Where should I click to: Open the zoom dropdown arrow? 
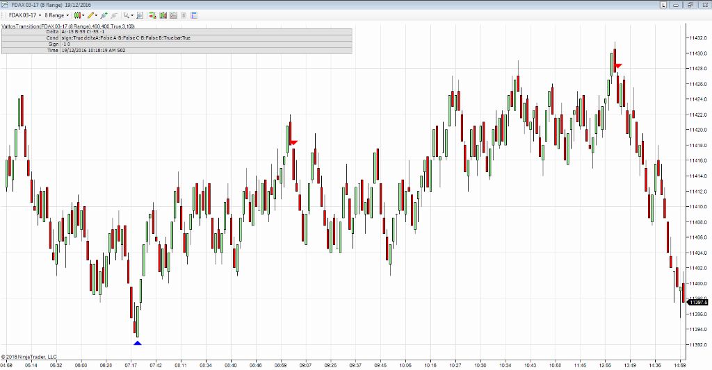coord(133,15)
